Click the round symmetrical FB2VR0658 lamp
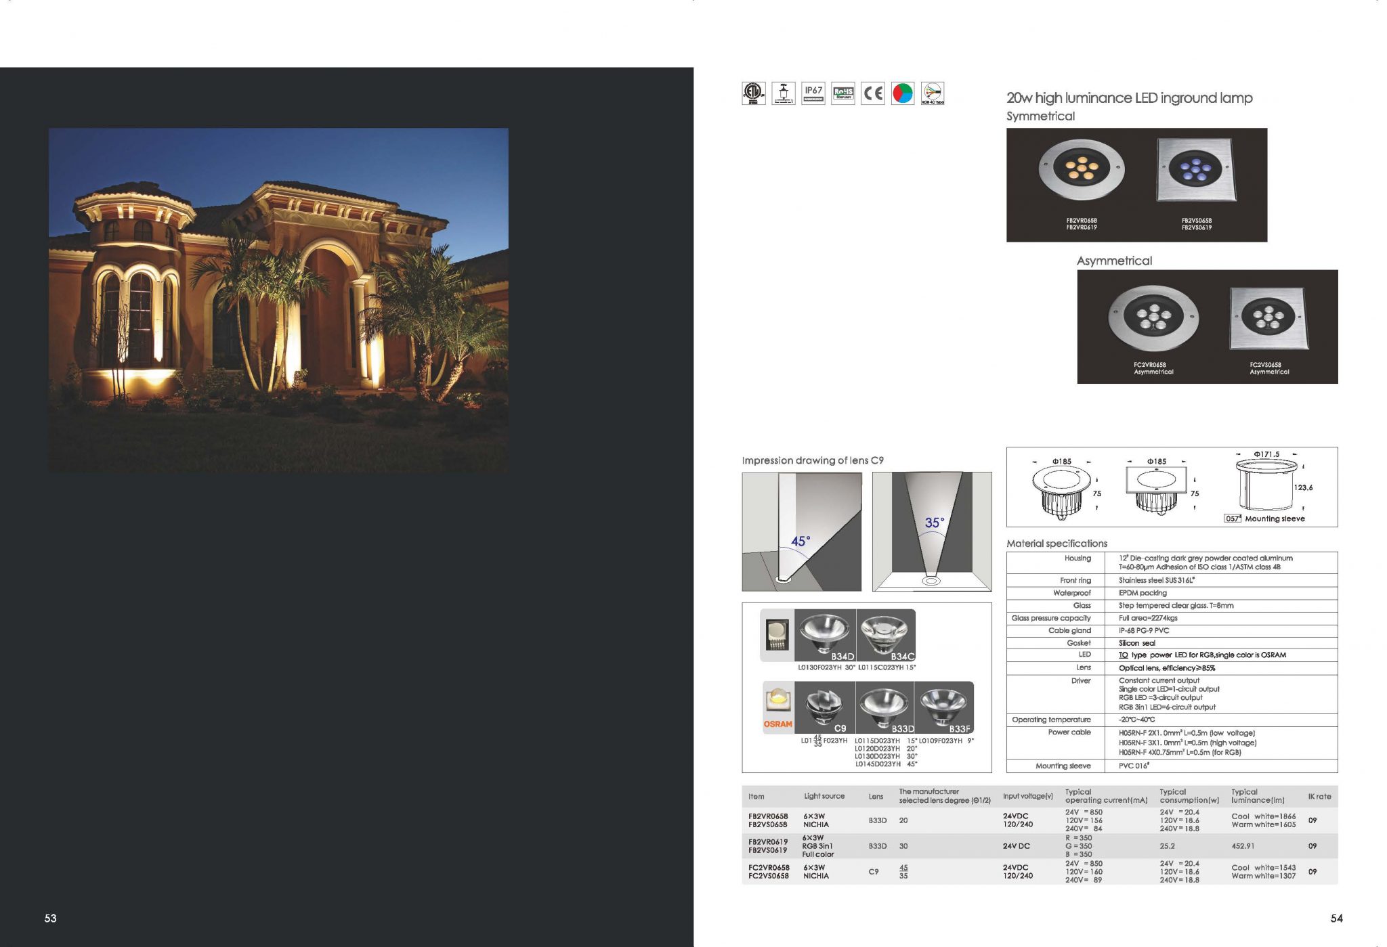Image resolution: width=1387 pixels, height=947 pixels. click(x=1082, y=170)
